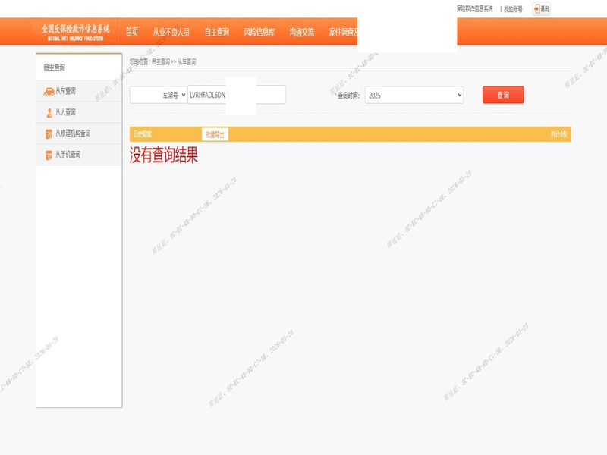This screenshot has height=455, width=607.
Task: Click the 共计0条 total count text
Action: (558, 134)
